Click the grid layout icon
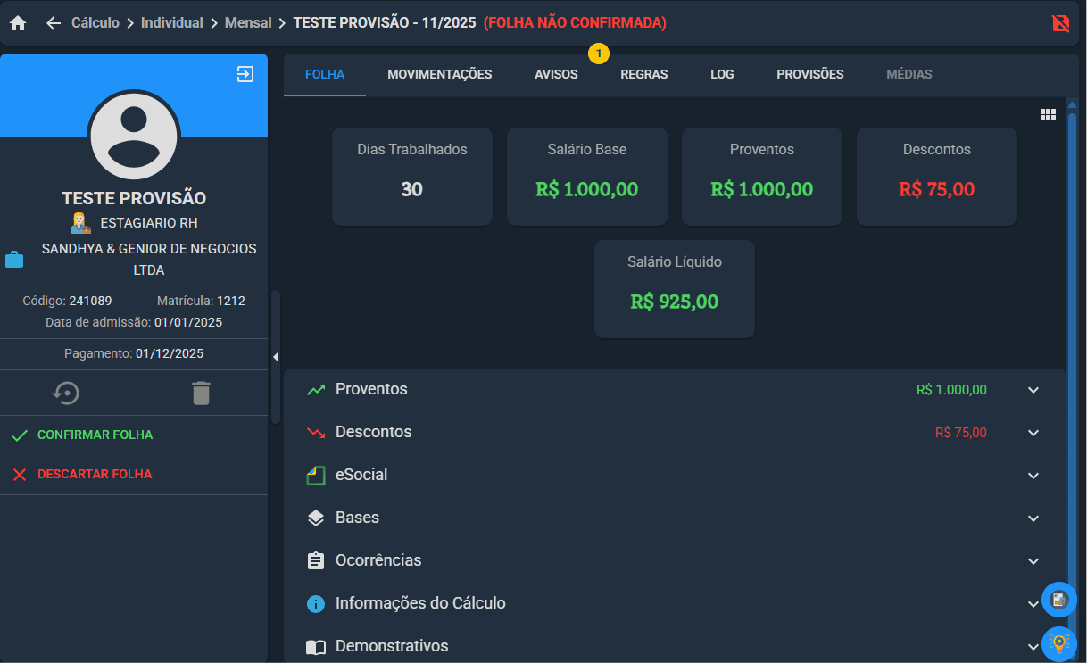This screenshot has width=1087, height=663. [x=1048, y=114]
